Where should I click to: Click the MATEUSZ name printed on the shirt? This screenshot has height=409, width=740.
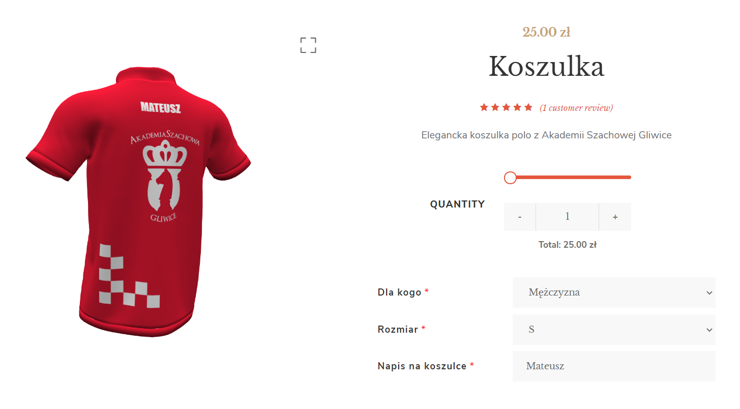[x=161, y=108]
